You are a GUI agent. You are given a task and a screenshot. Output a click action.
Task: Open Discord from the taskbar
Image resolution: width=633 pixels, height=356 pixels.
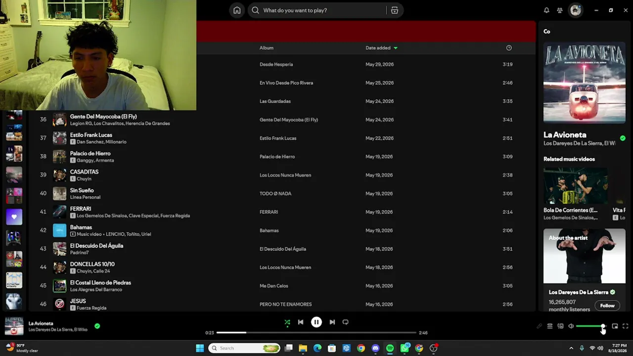pos(375,348)
